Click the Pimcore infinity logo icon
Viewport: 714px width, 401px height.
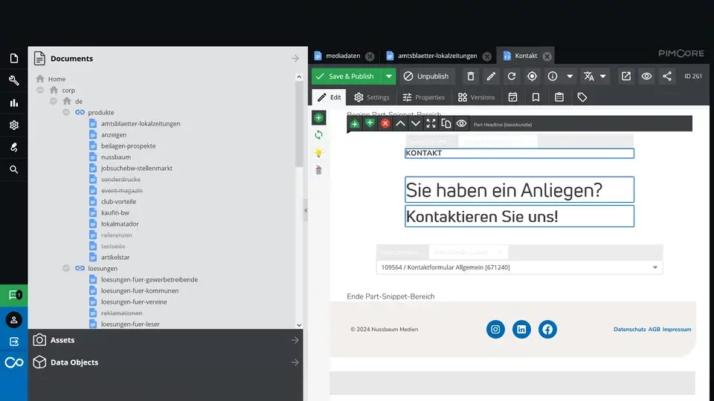coord(13,362)
